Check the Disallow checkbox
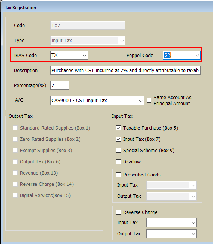213x244 pixels. 118,161
